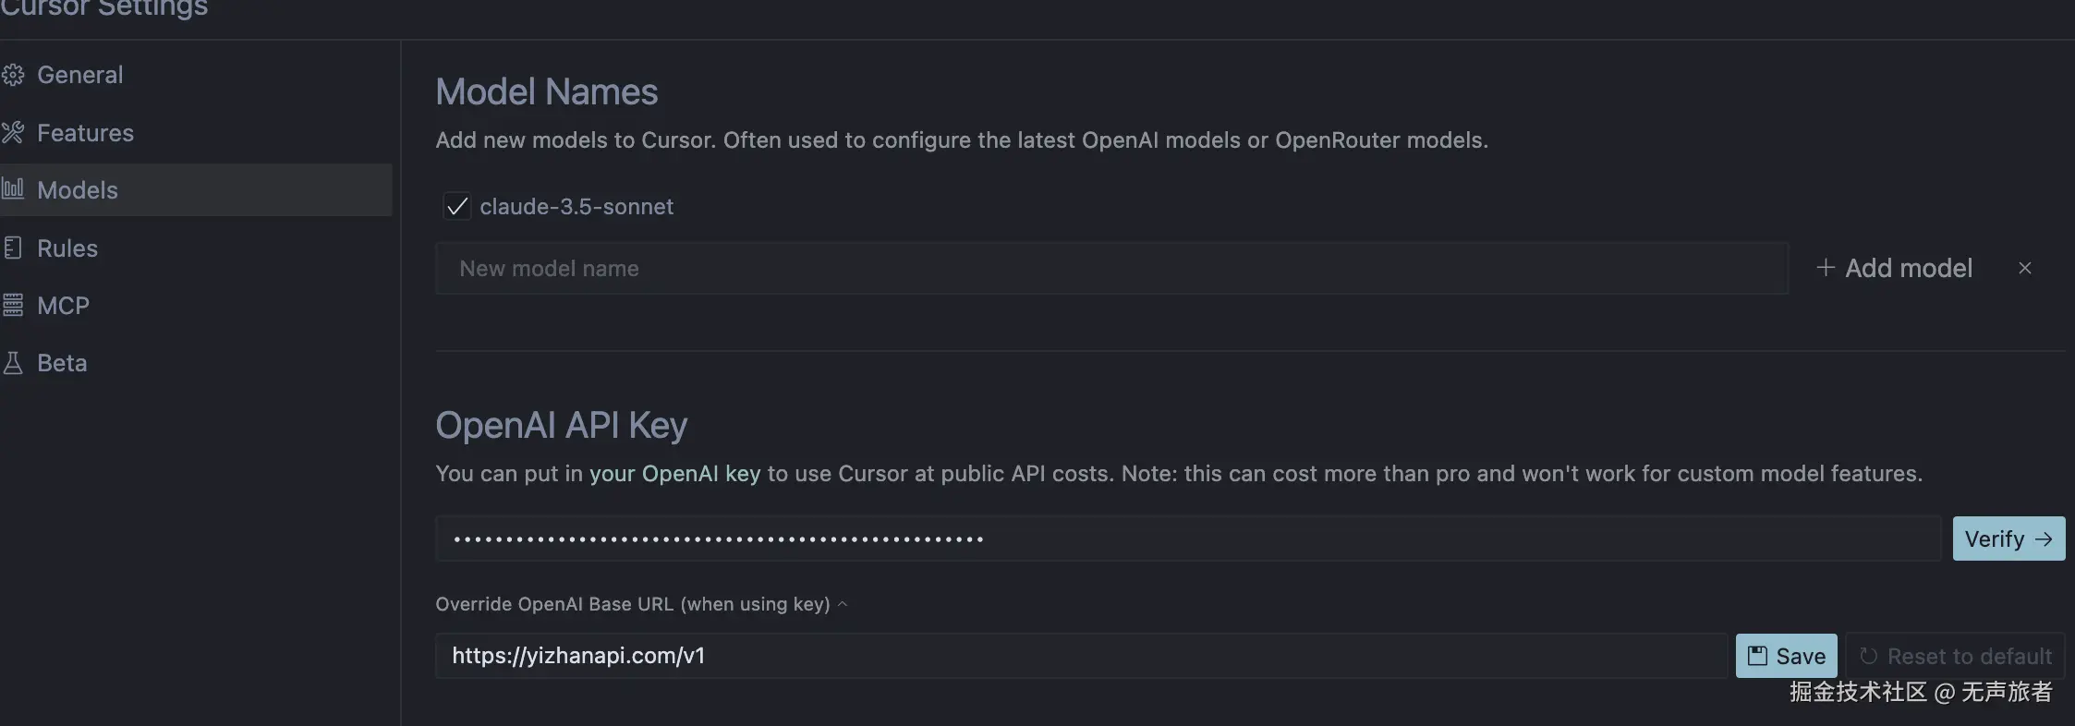Click the MCP server icon
Image resolution: width=2075 pixels, height=726 pixels.
pos(13,305)
